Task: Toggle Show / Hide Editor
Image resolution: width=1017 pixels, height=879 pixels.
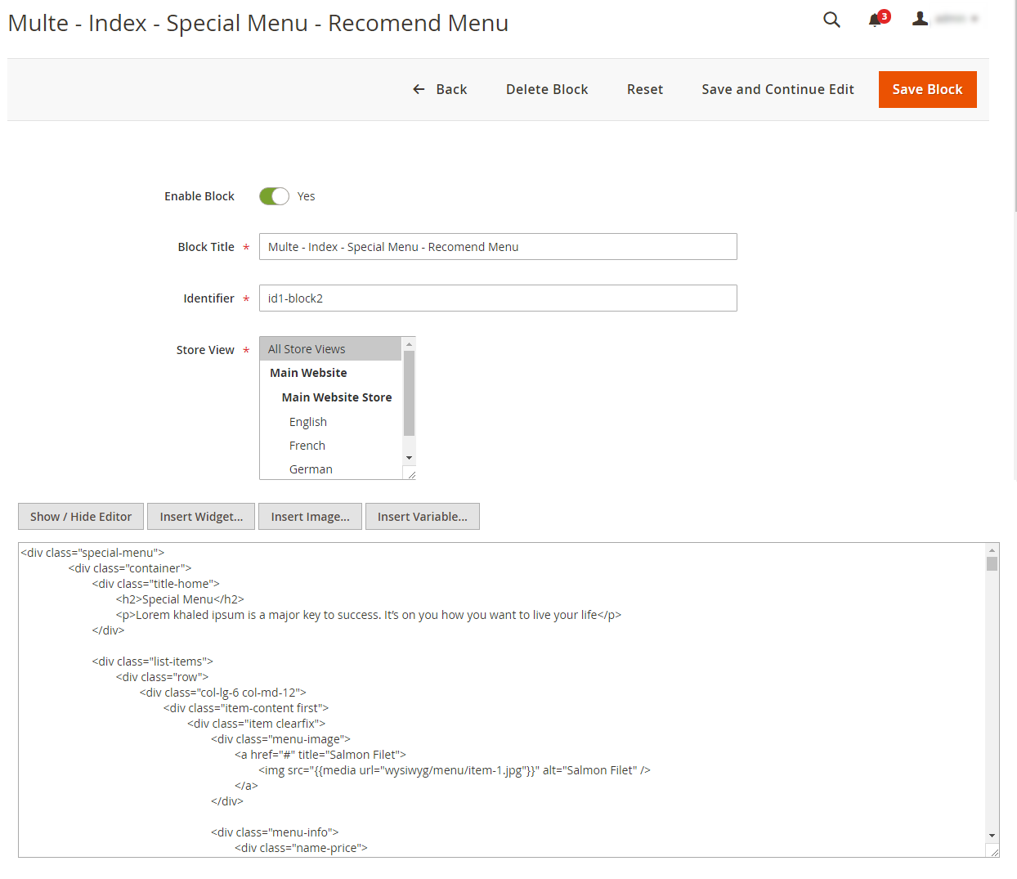Action: [x=81, y=517]
